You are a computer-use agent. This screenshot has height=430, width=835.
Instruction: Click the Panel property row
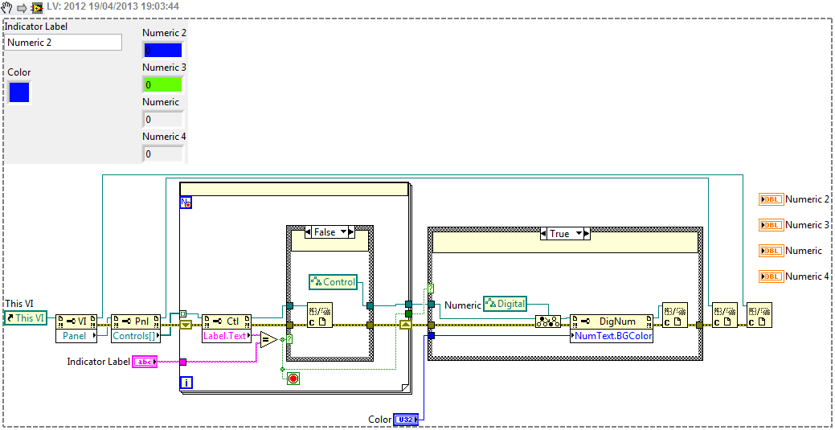click(77, 336)
